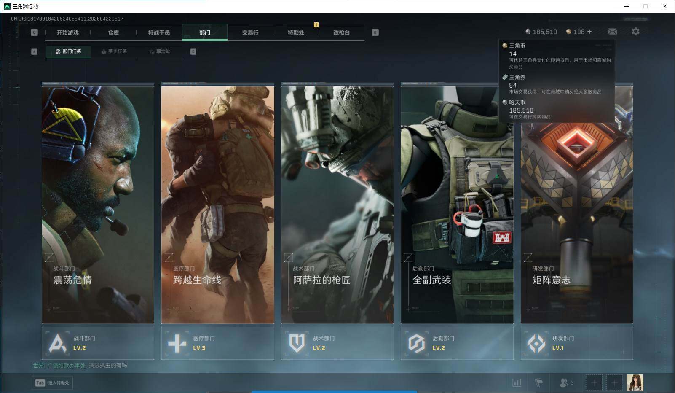The height and width of the screenshot is (393, 675).
Task: Click the world chat message line
Action: (79, 366)
